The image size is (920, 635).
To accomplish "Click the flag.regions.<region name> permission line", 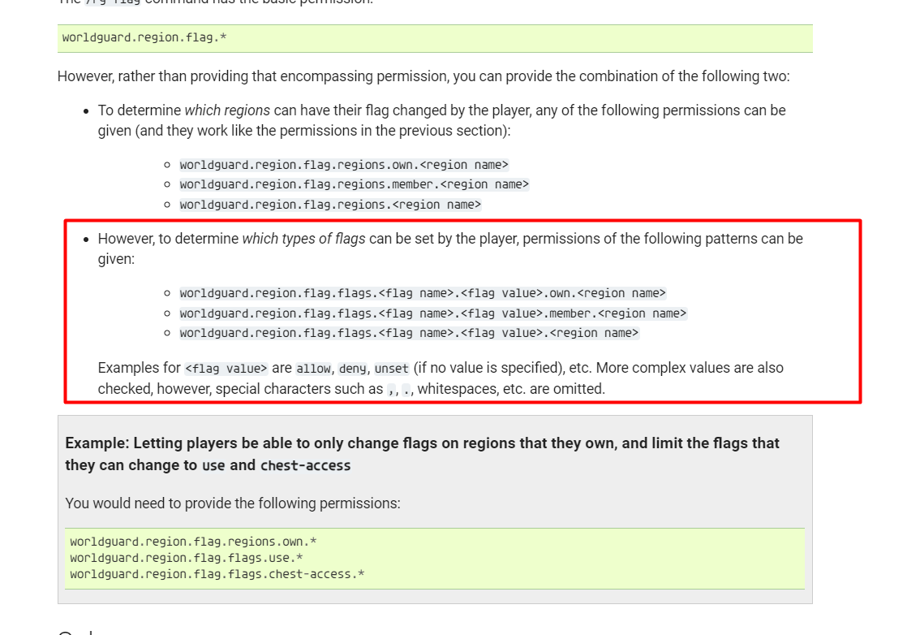I will [330, 205].
